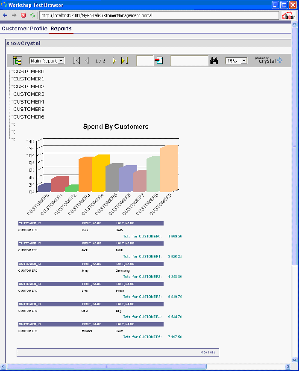
Task: Click the vertical scrollbar thumb
Action: (x=294, y=147)
